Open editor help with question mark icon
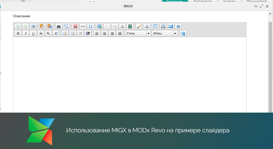The height and width of the screenshot is (149, 273). [x=178, y=26]
